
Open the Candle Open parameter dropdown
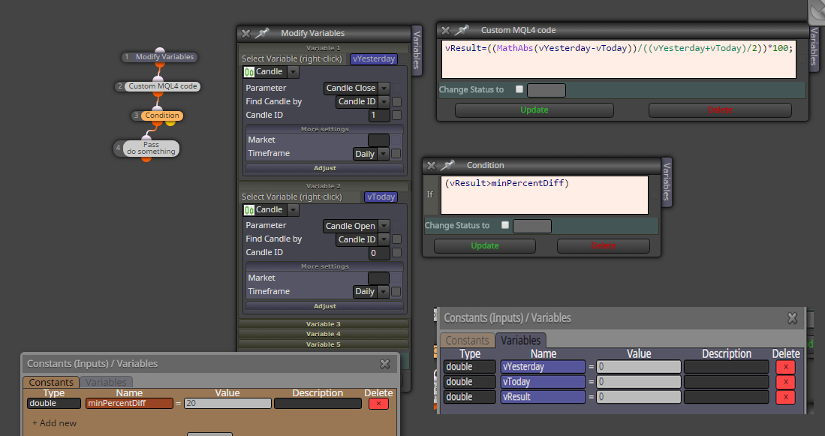point(384,226)
